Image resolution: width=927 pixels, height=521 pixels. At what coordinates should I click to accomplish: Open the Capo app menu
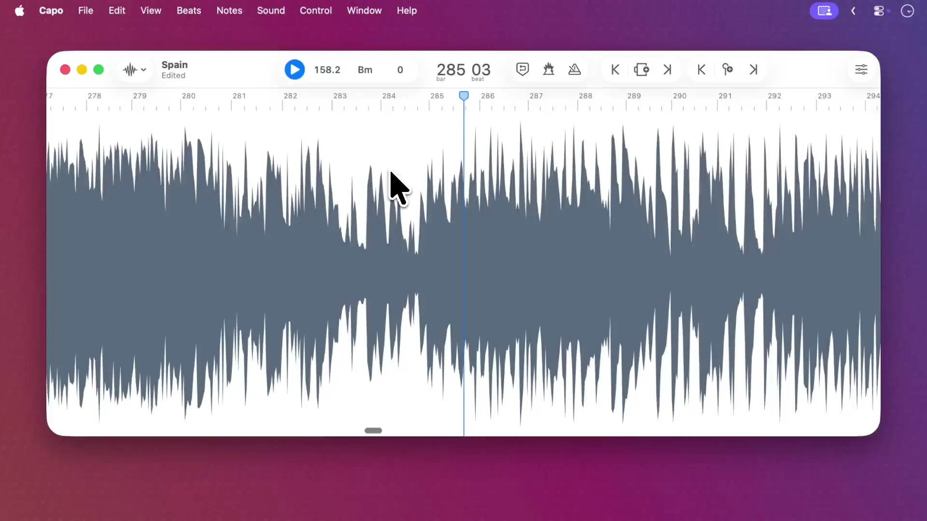tap(51, 11)
